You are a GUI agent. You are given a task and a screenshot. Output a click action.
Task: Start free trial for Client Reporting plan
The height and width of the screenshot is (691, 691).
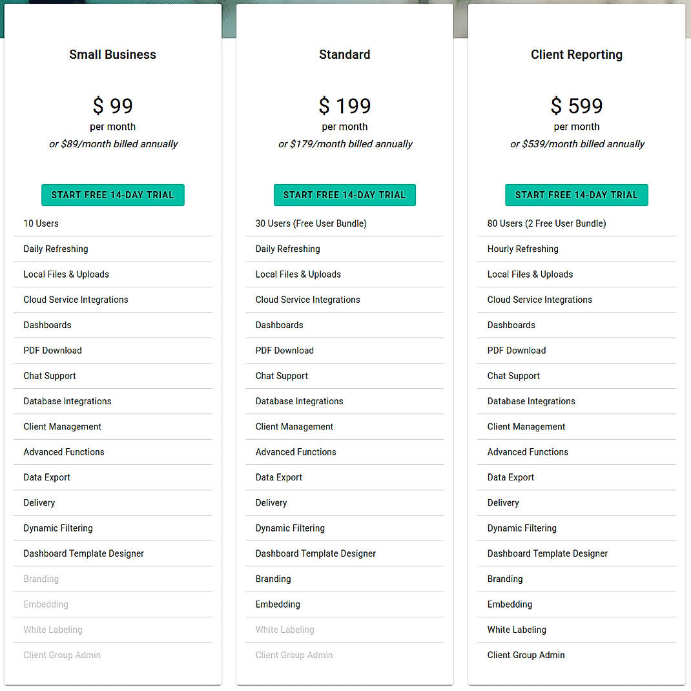tap(576, 195)
